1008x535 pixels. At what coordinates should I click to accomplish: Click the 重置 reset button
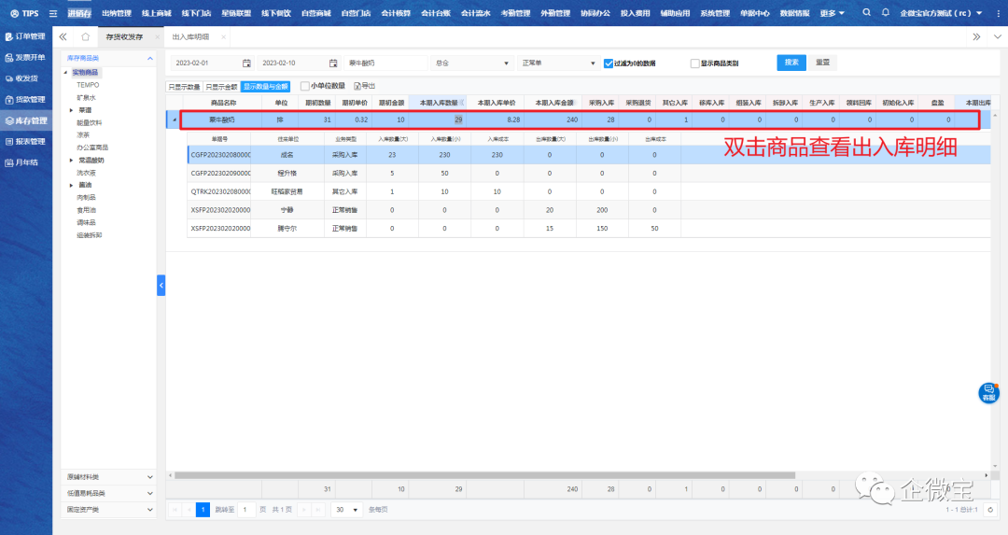coord(822,63)
